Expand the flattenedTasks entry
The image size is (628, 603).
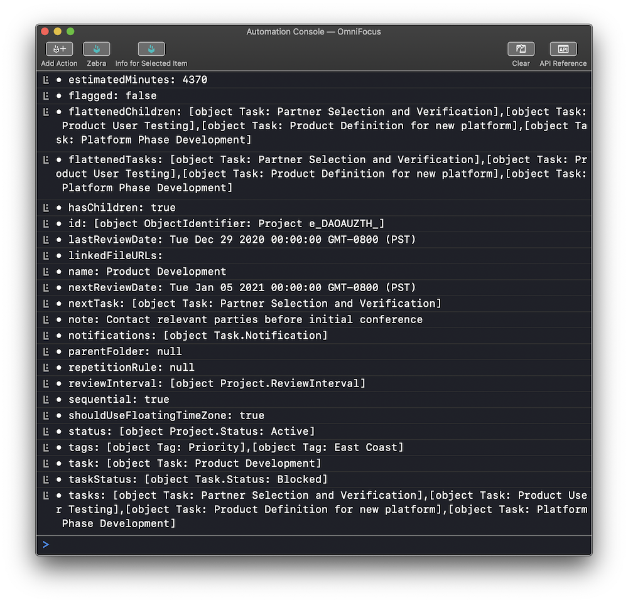pos(46,160)
